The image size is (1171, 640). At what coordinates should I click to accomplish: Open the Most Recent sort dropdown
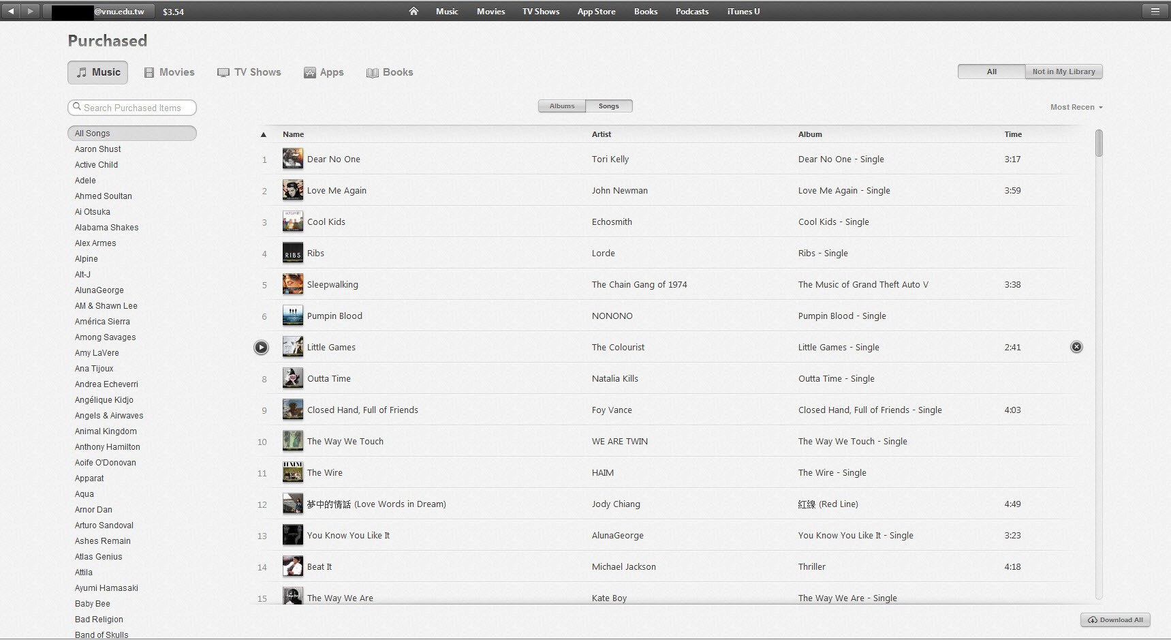click(x=1076, y=107)
